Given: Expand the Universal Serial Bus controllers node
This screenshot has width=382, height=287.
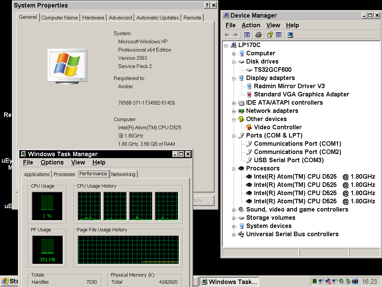Looking at the screenshot, I should [x=234, y=234].
